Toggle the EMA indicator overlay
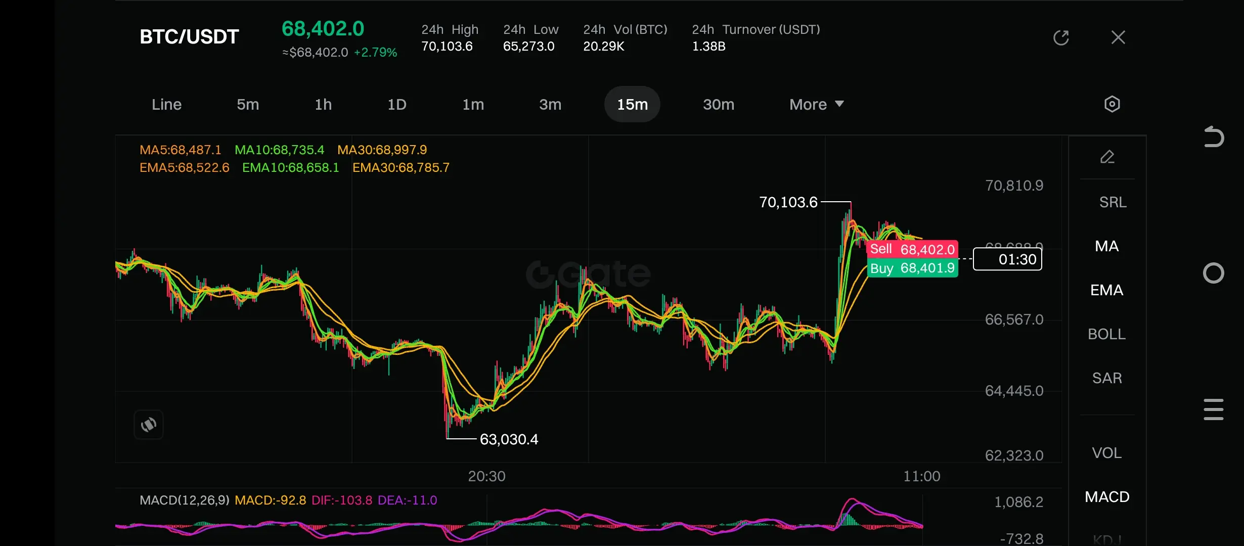This screenshot has width=1244, height=546. 1106,290
